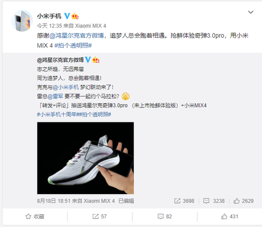The image size is (262, 227).
Task: Click the membership crown icon beside 小米手机
Action: tap(75, 16)
